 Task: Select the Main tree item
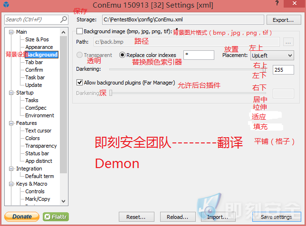point(21,32)
